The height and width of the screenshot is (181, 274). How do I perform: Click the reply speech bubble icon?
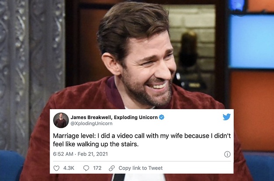pos(86,168)
